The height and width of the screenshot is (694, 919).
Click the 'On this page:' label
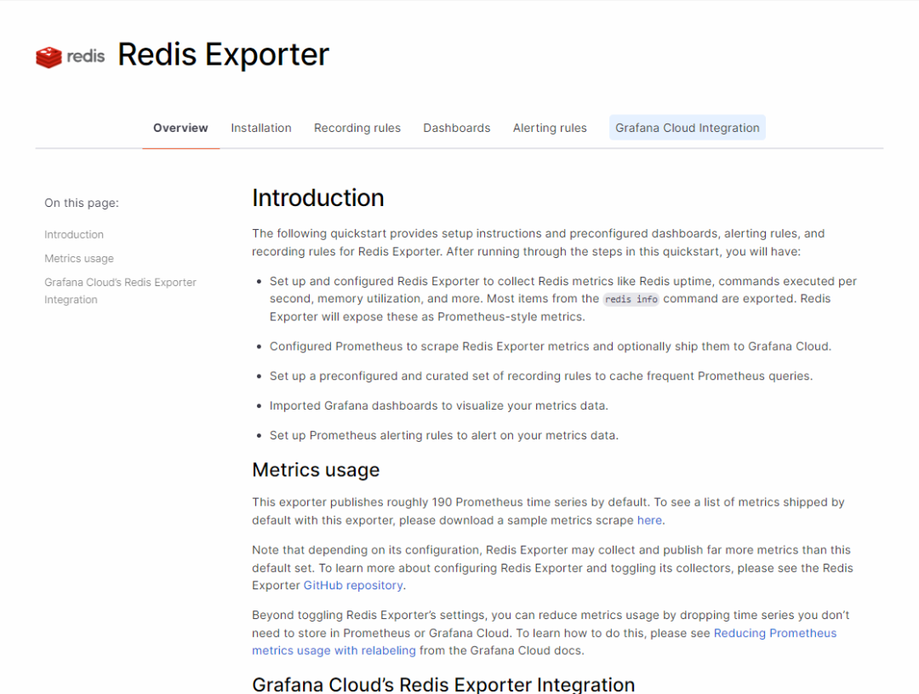[x=82, y=203]
